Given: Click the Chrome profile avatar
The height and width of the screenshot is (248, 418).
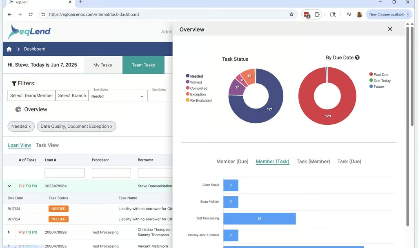Looking at the screenshot, I should [x=359, y=14].
